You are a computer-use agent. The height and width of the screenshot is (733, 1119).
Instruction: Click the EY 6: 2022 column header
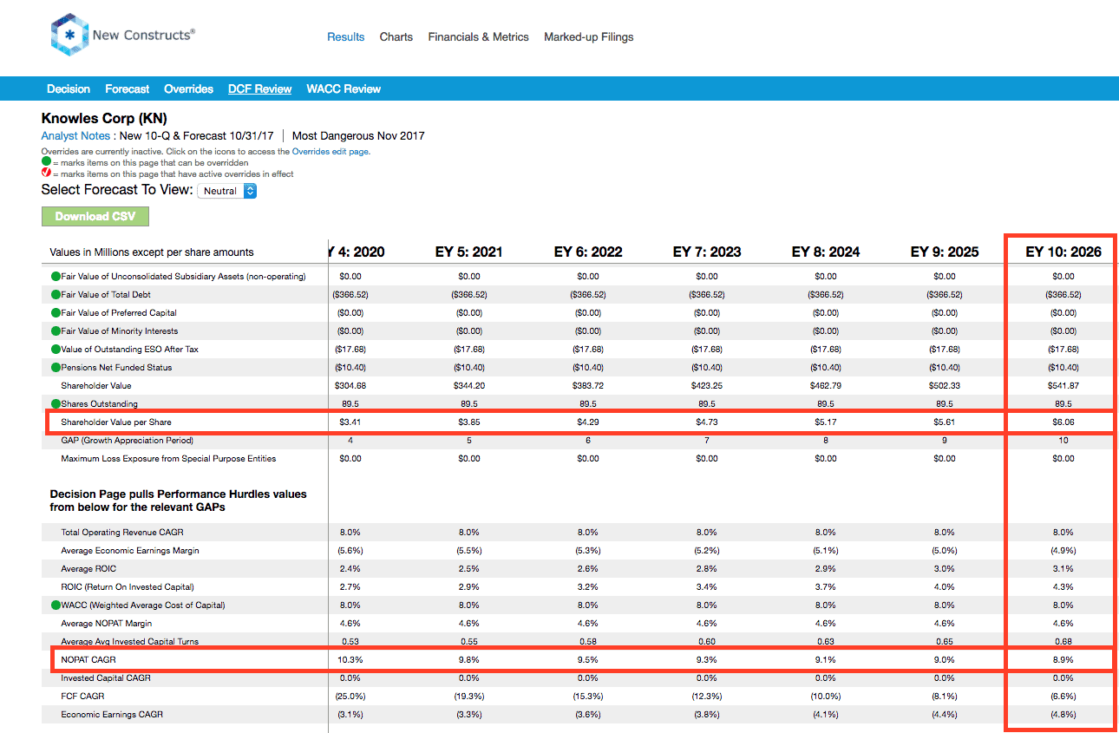pyautogui.click(x=588, y=252)
